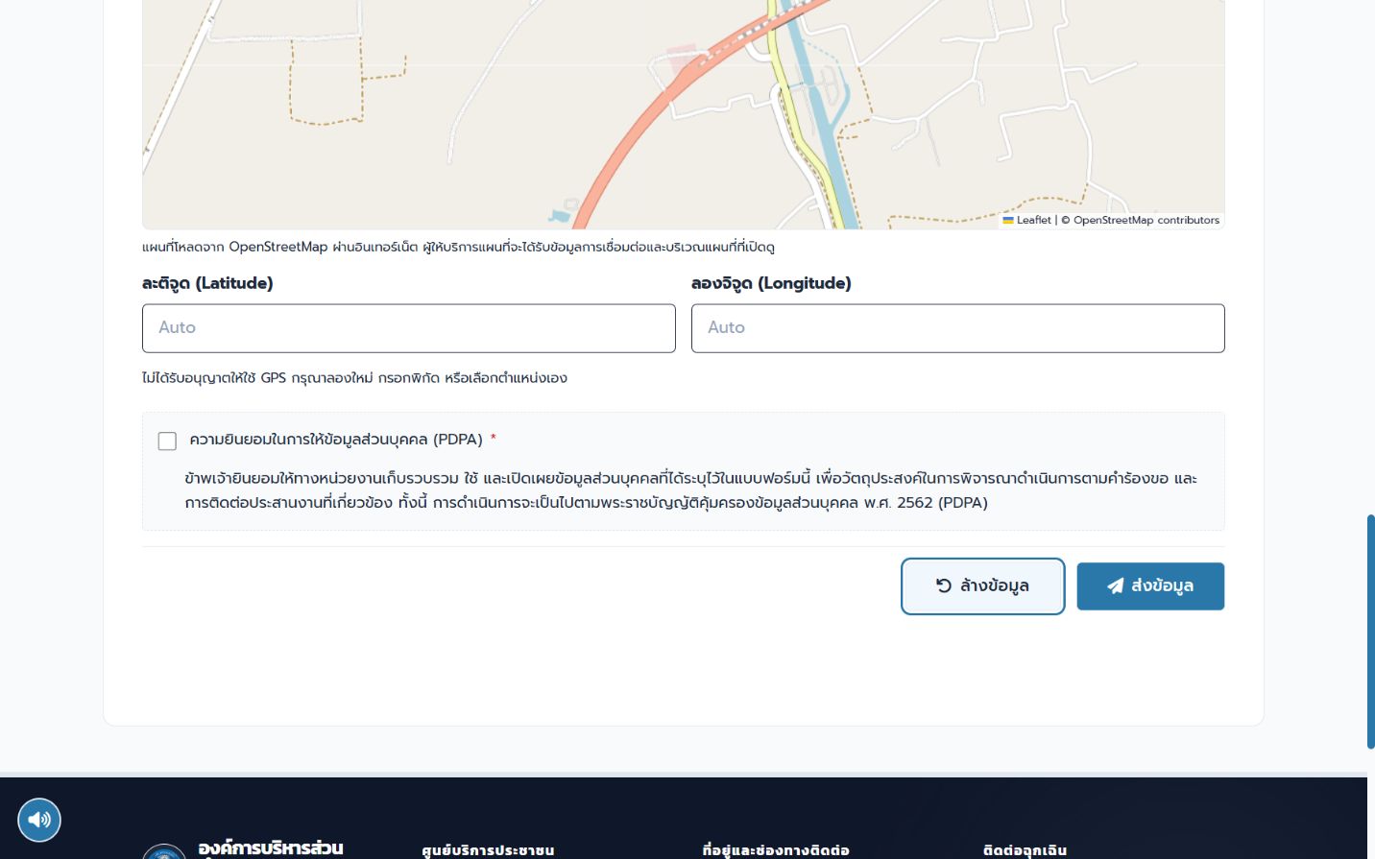Tick the PDPA consent checkbox

[x=167, y=441]
